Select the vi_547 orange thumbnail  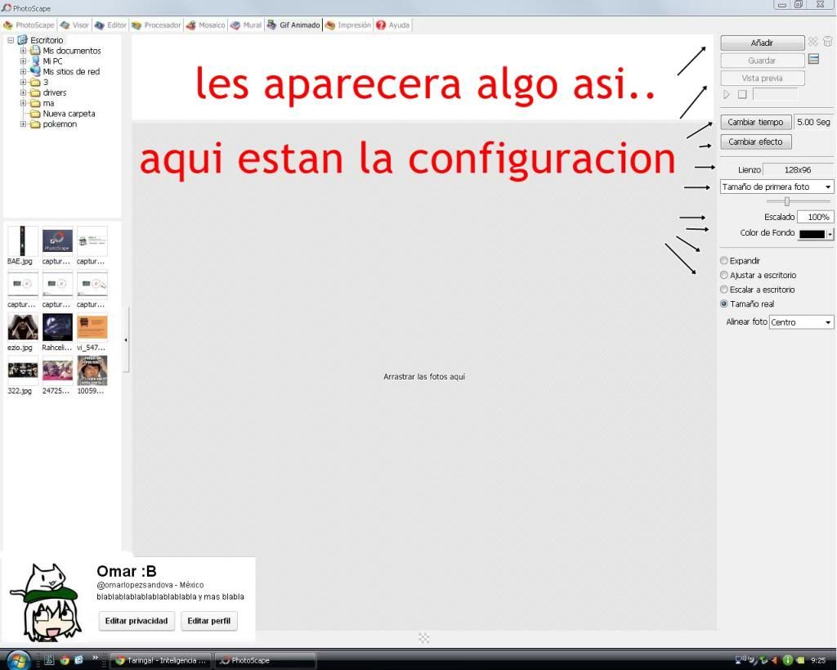click(92, 327)
